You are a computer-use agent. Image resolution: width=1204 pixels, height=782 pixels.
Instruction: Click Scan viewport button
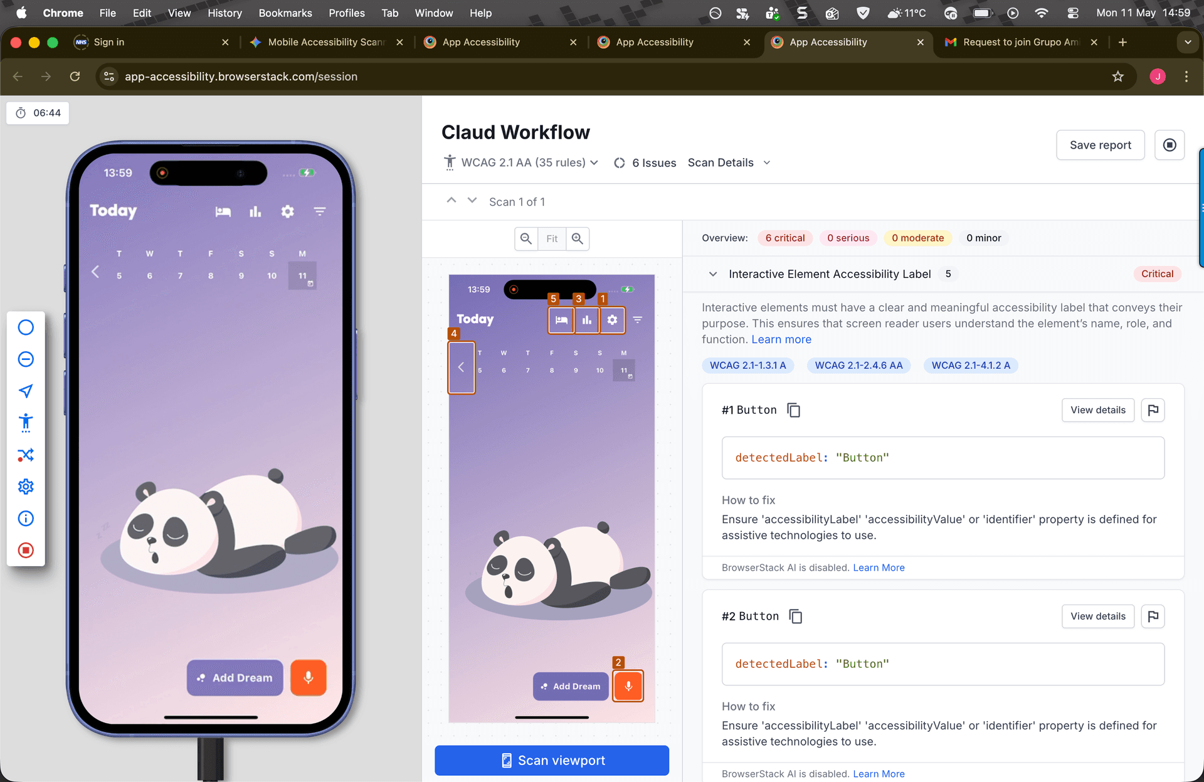(x=552, y=760)
